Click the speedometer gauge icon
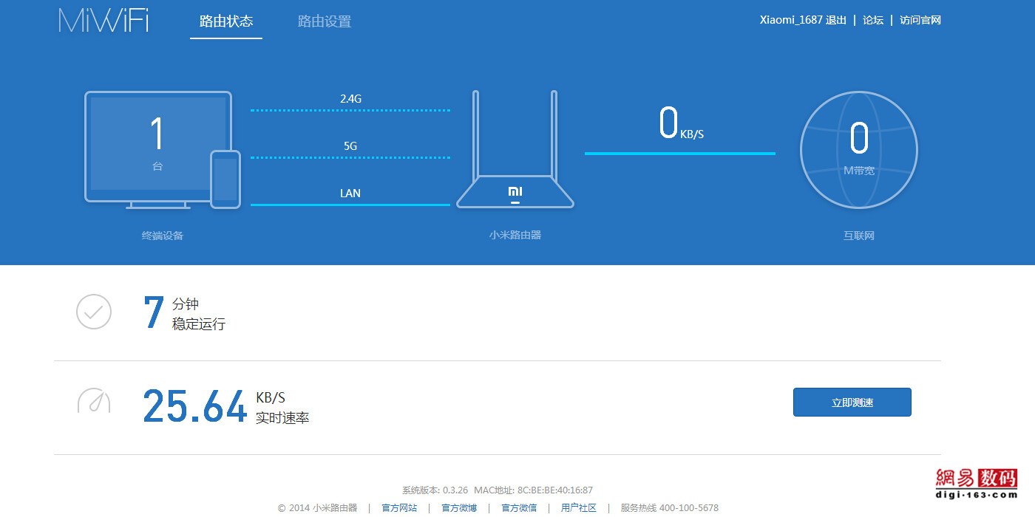The image size is (1035, 517). click(x=94, y=400)
